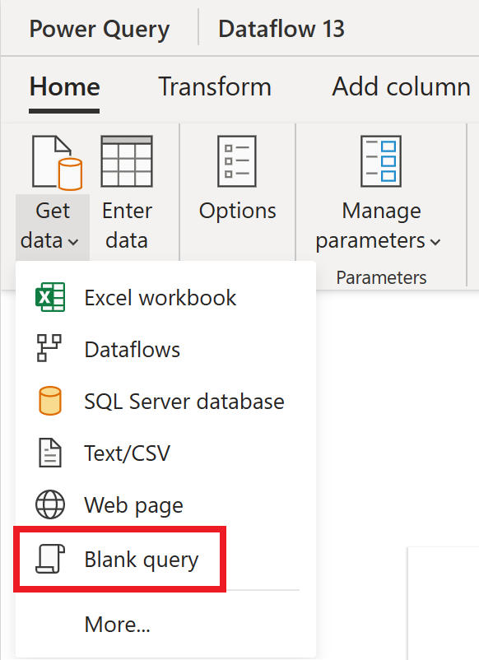Screen dimensions: 479x660
Task: Click the Get data database icon
Action: pos(57,162)
